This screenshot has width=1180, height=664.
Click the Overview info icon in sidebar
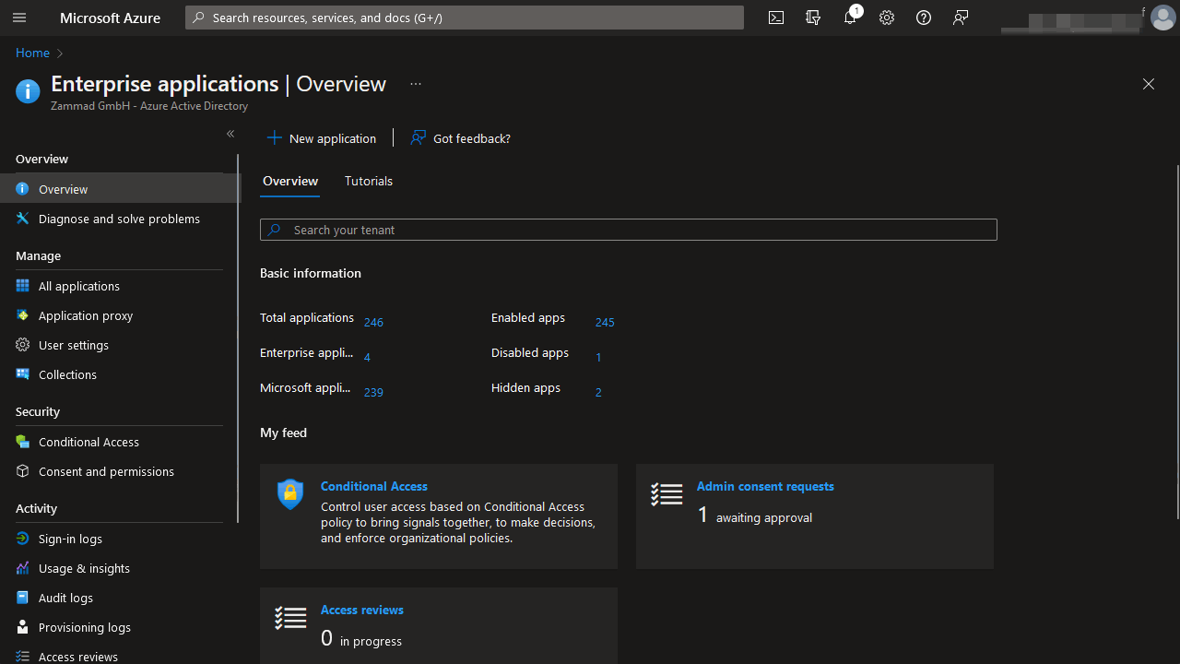pyautogui.click(x=23, y=189)
